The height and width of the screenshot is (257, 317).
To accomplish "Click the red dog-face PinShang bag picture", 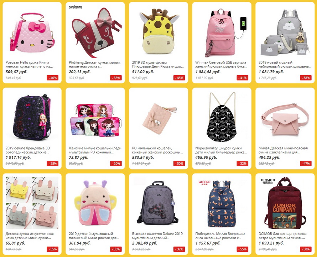I will click(x=95, y=32).
